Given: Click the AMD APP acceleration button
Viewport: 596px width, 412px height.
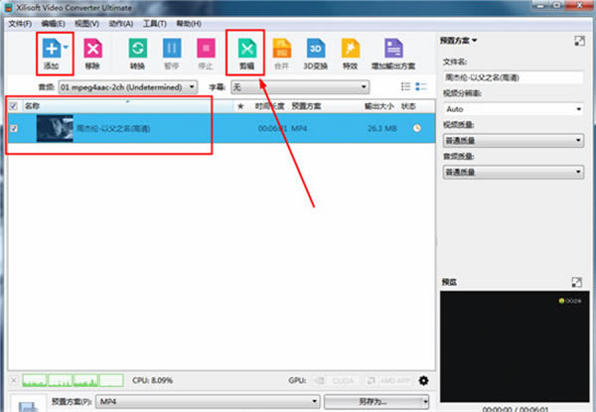Looking at the screenshot, I should point(388,380).
